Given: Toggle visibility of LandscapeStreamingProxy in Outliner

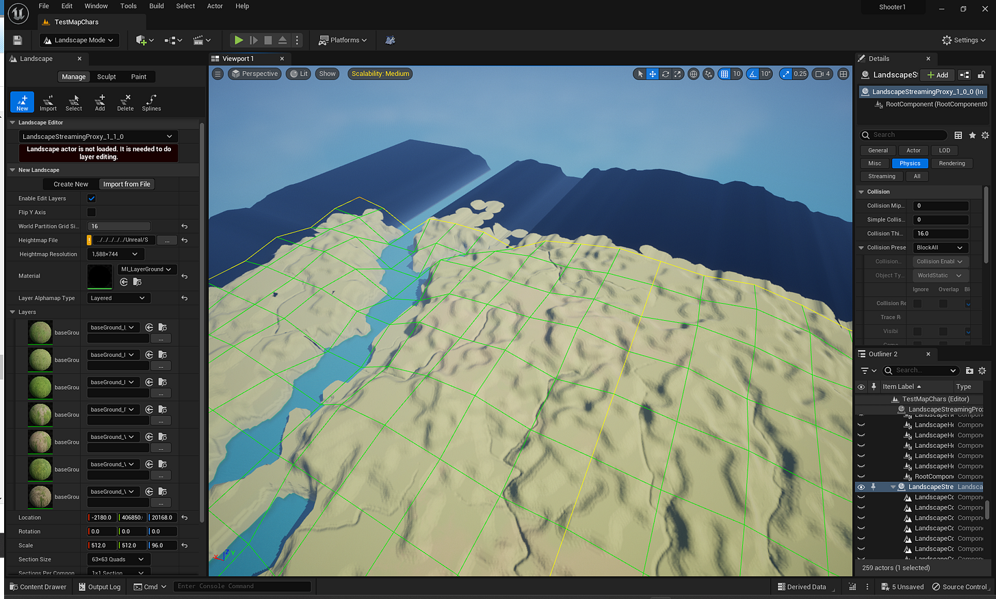Looking at the screenshot, I should 861,486.
